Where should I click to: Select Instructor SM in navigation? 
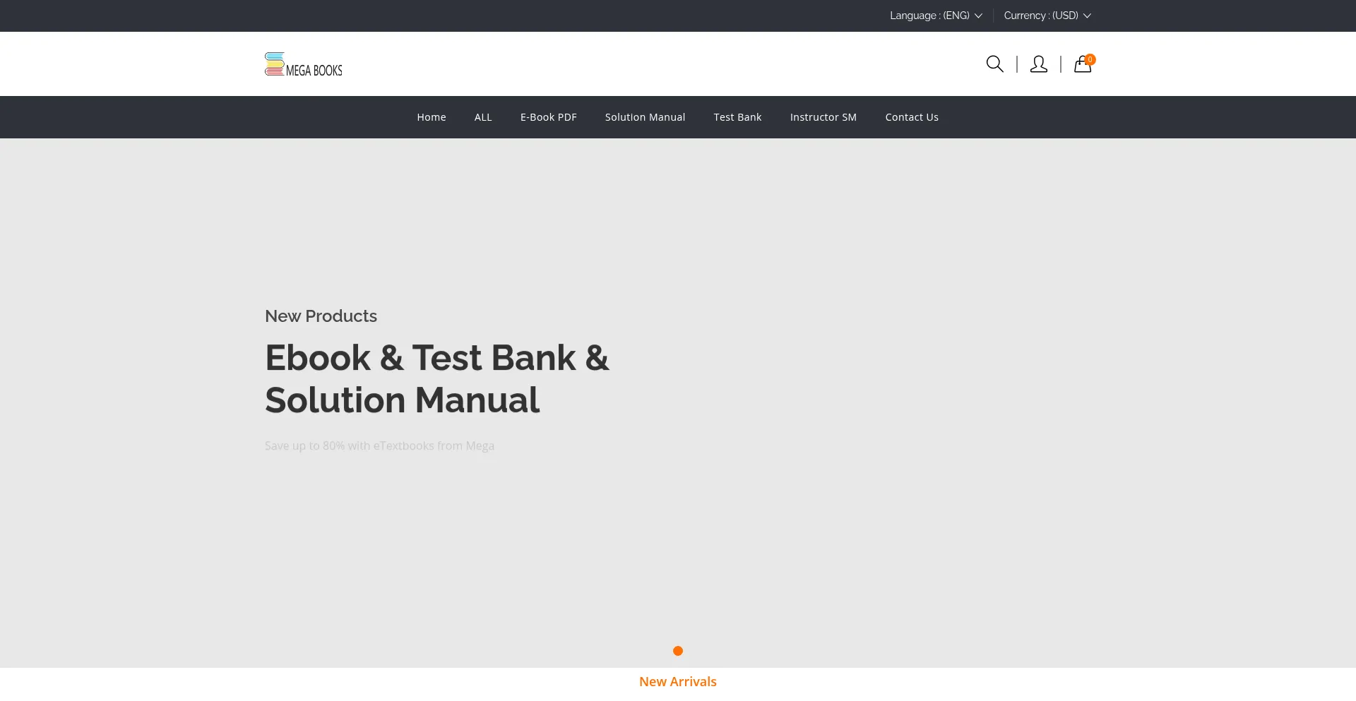pos(823,117)
